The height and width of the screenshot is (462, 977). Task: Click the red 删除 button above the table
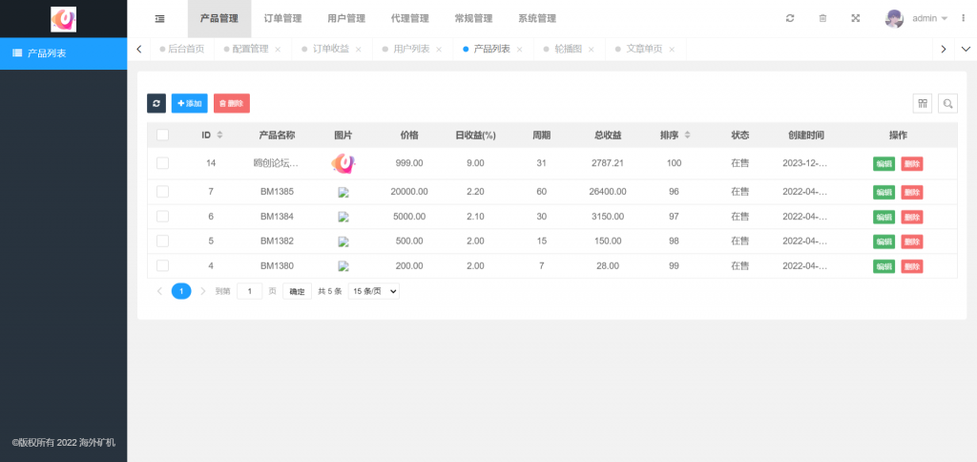click(x=232, y=103)
